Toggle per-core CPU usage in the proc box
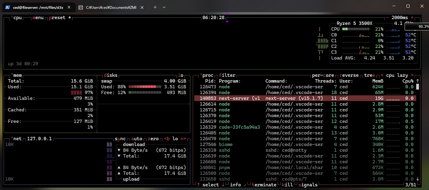This screenshot has width=429, height=190. coord(323,75)
